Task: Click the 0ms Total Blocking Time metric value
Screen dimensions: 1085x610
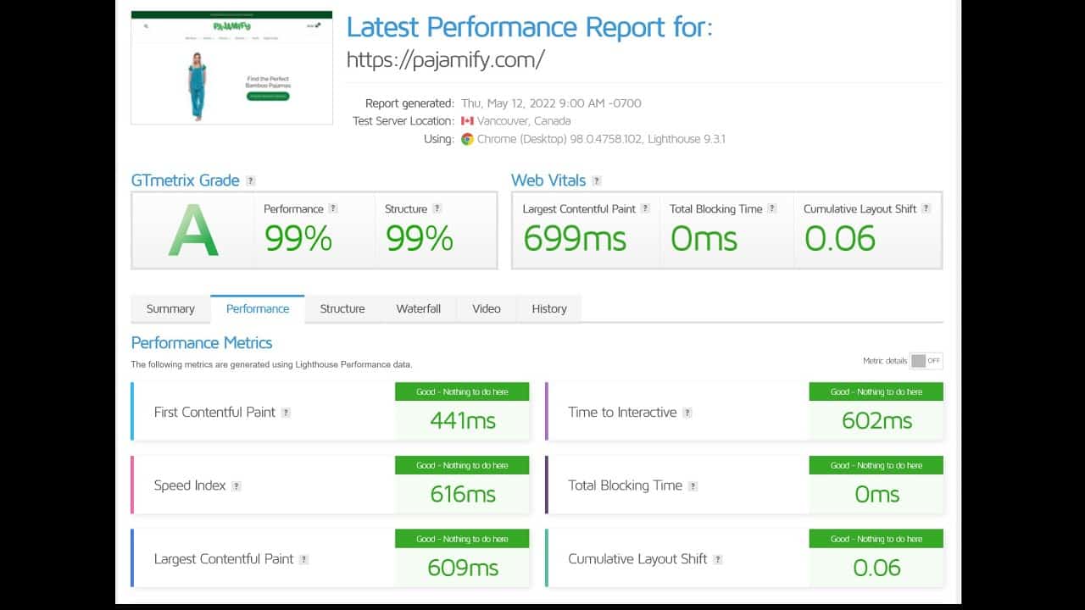Action: (877, 494)
